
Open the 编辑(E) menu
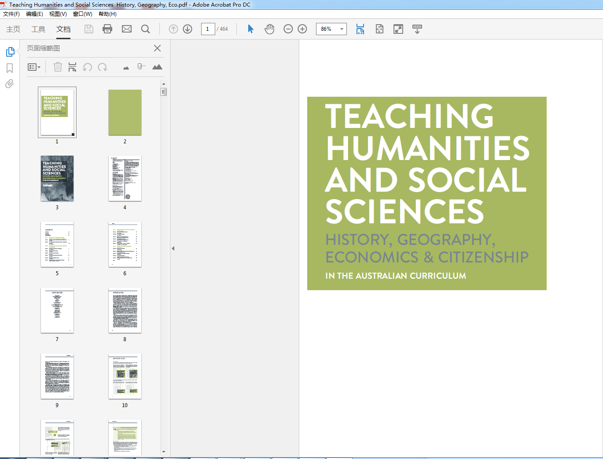pyautogui.click(x=34, y=14)
